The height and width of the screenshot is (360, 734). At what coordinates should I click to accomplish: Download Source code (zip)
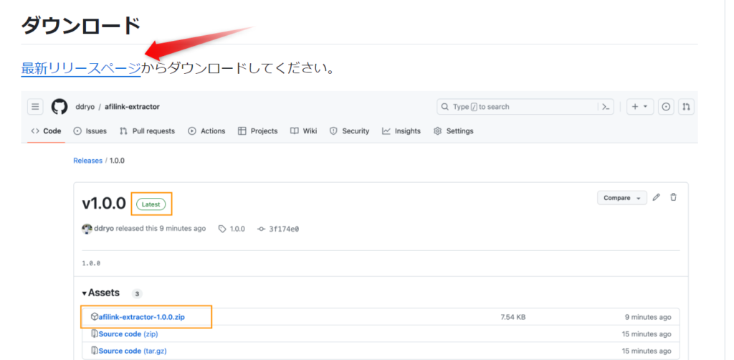coord(128,334)
